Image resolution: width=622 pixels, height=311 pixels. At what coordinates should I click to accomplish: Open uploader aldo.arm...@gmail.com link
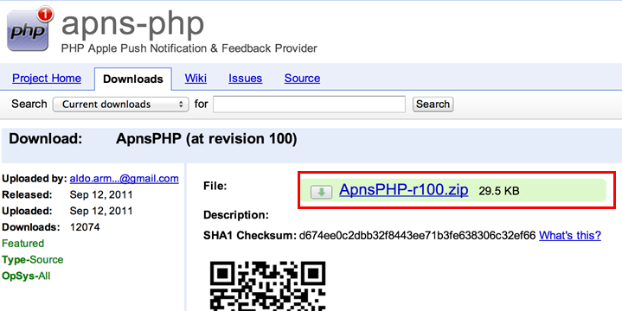click(x=125, y=179)
